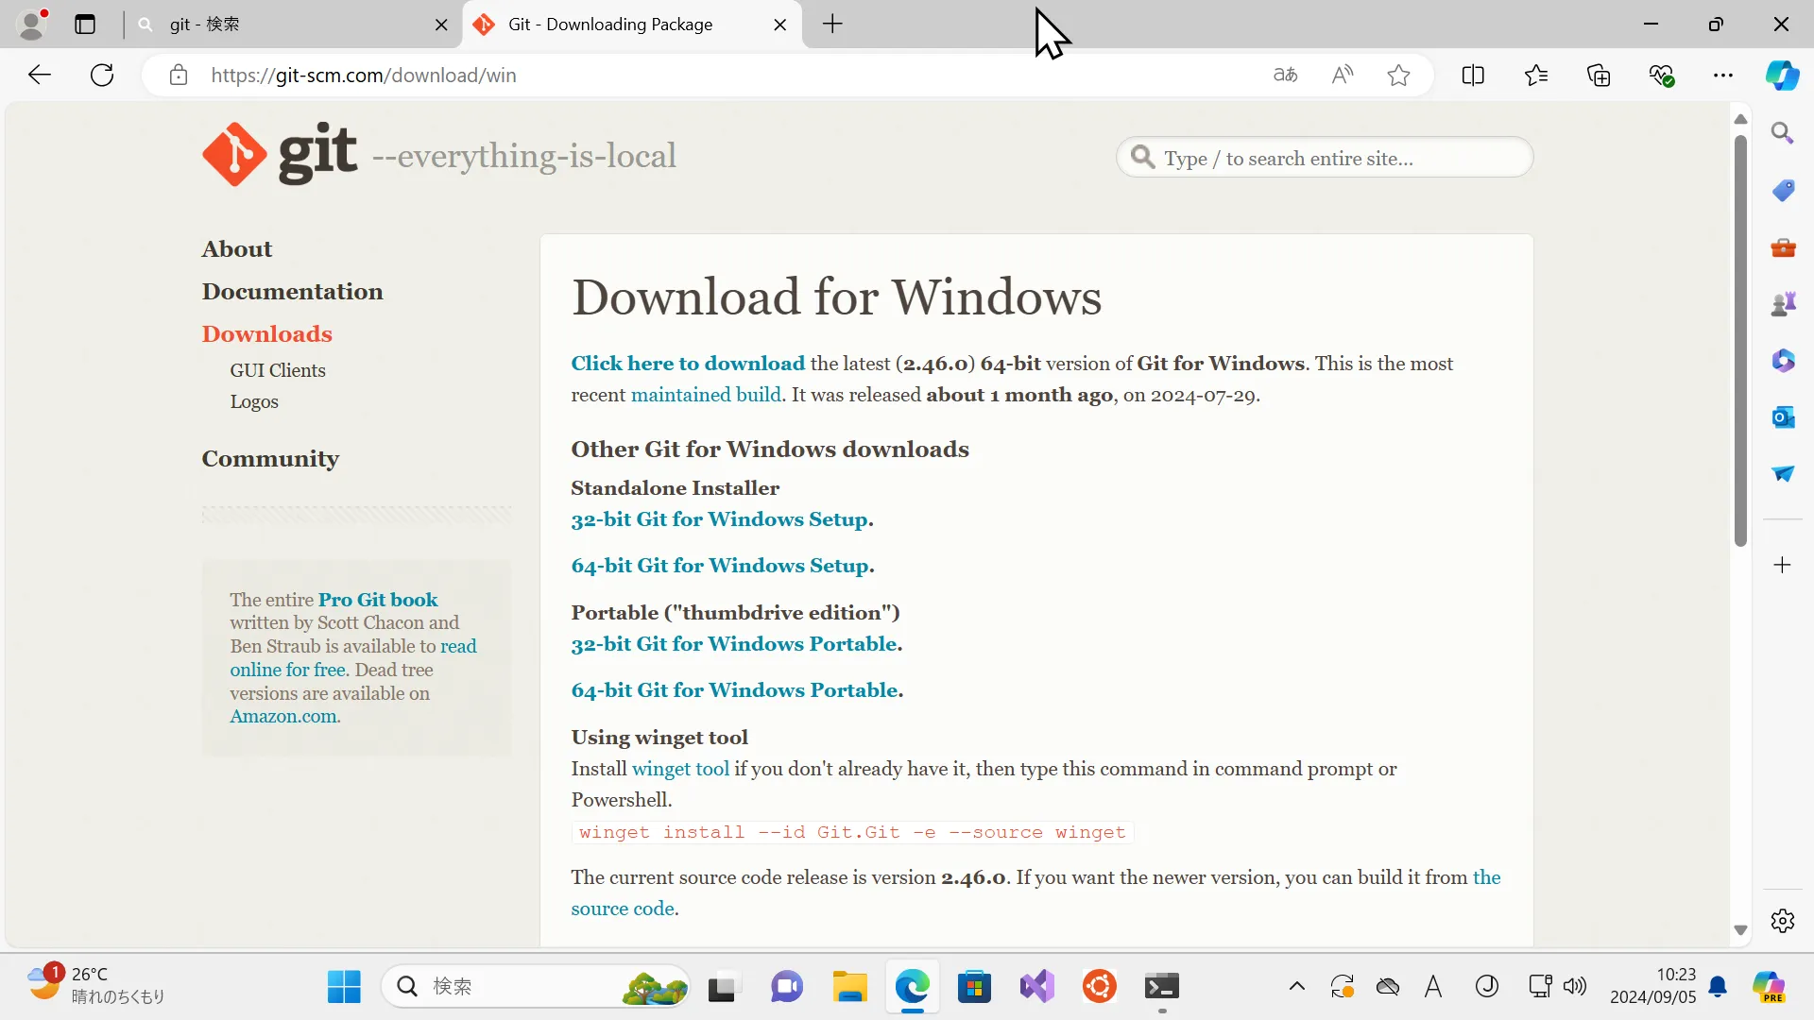Open the Settings and more ellipsis menu
Screen dimensions: 1814x1020
(1723, 76)
